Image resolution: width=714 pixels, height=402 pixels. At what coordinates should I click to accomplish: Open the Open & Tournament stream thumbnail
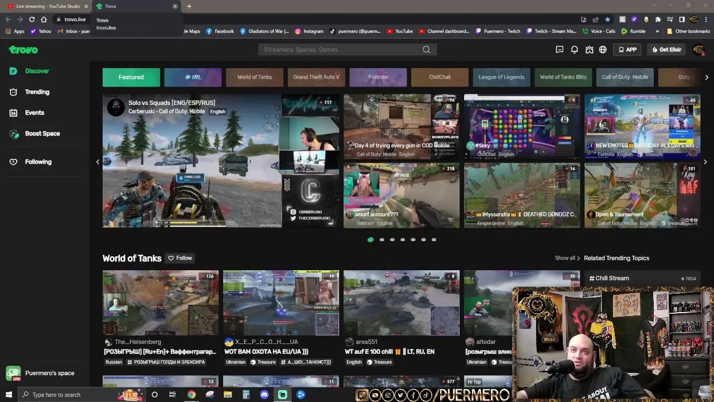643,195
